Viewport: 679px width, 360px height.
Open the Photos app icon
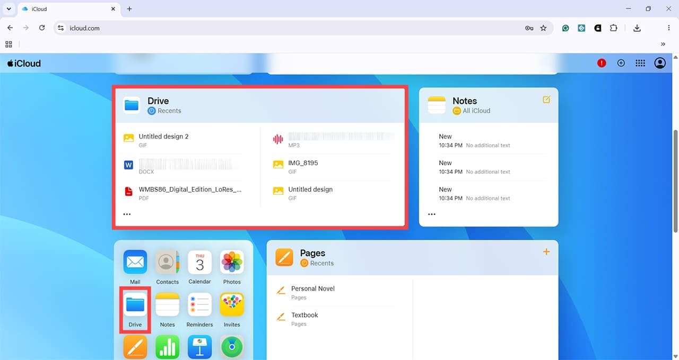point(232,262)
